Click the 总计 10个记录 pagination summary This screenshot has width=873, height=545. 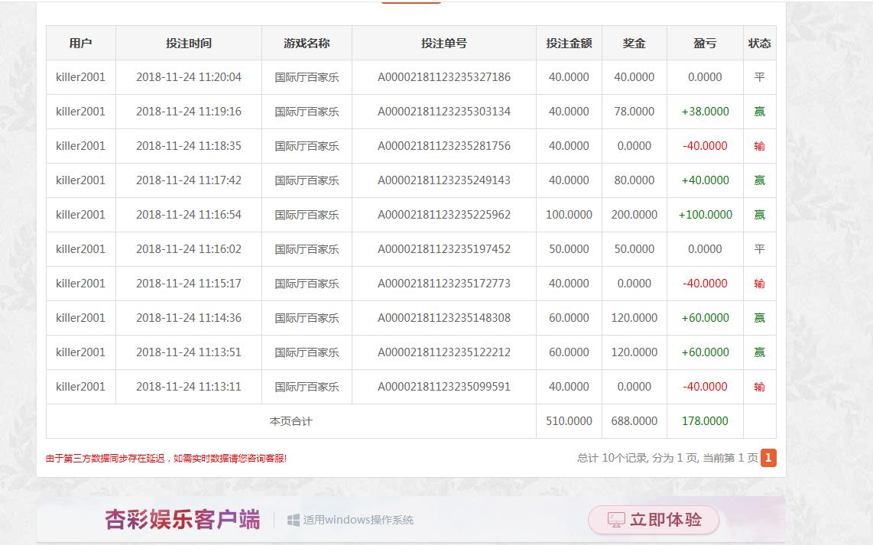[667, 458]
